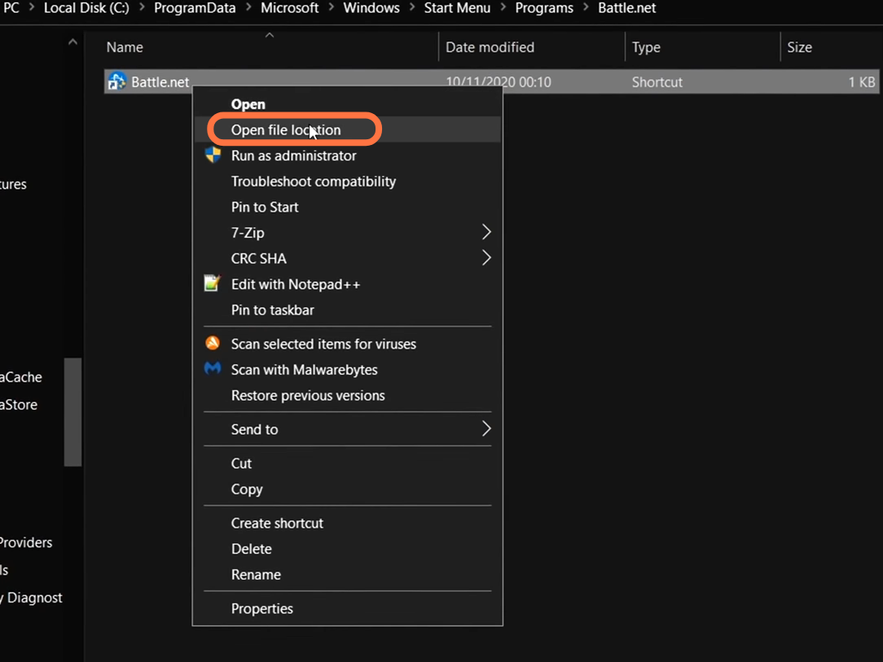883x662 pixels.
Task: Choose Run as administrator
Action: pyautogui.click(x=293, y=156)
